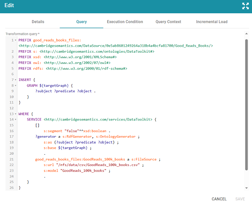This screenshot has height=203, width=252.
Task: Fold the INSERT block at line 7
Action: pyautogui.click(x=16, y=80)
